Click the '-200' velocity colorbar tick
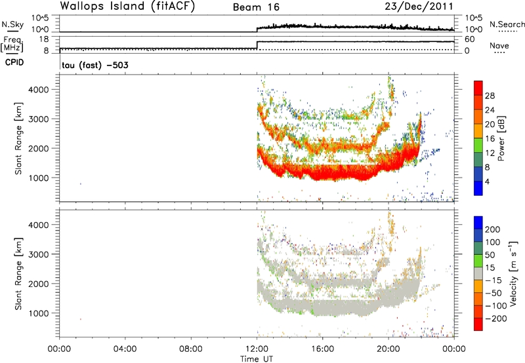 pyautogui.click(x=496, y=318)
